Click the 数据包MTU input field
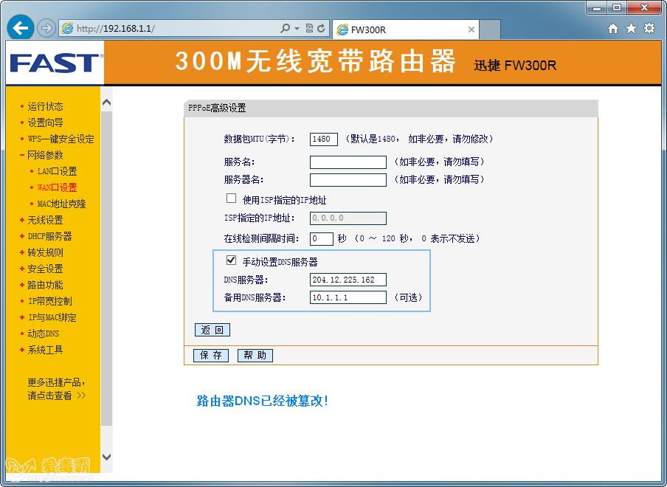The width and height of the screenshot is (667, 487). pos(324,139)
